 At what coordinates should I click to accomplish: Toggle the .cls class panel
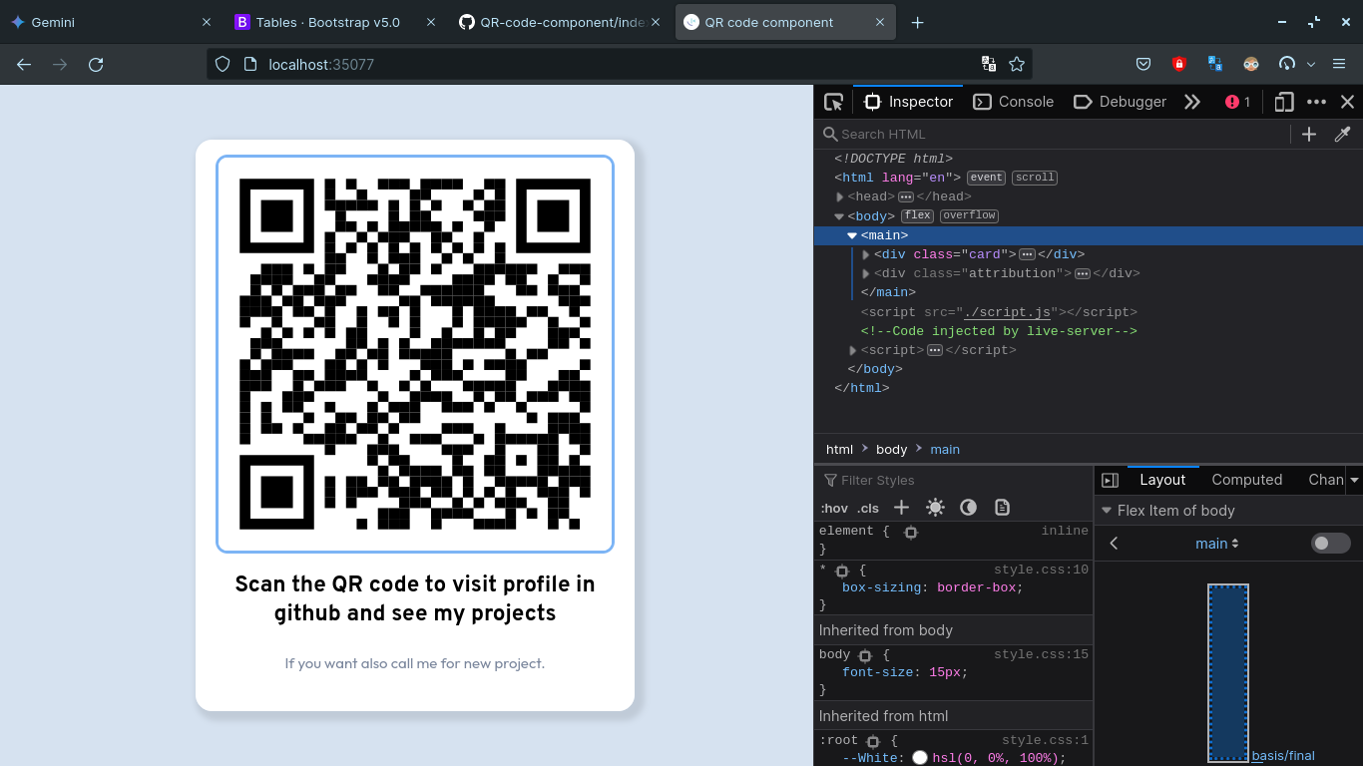point(868,508)
